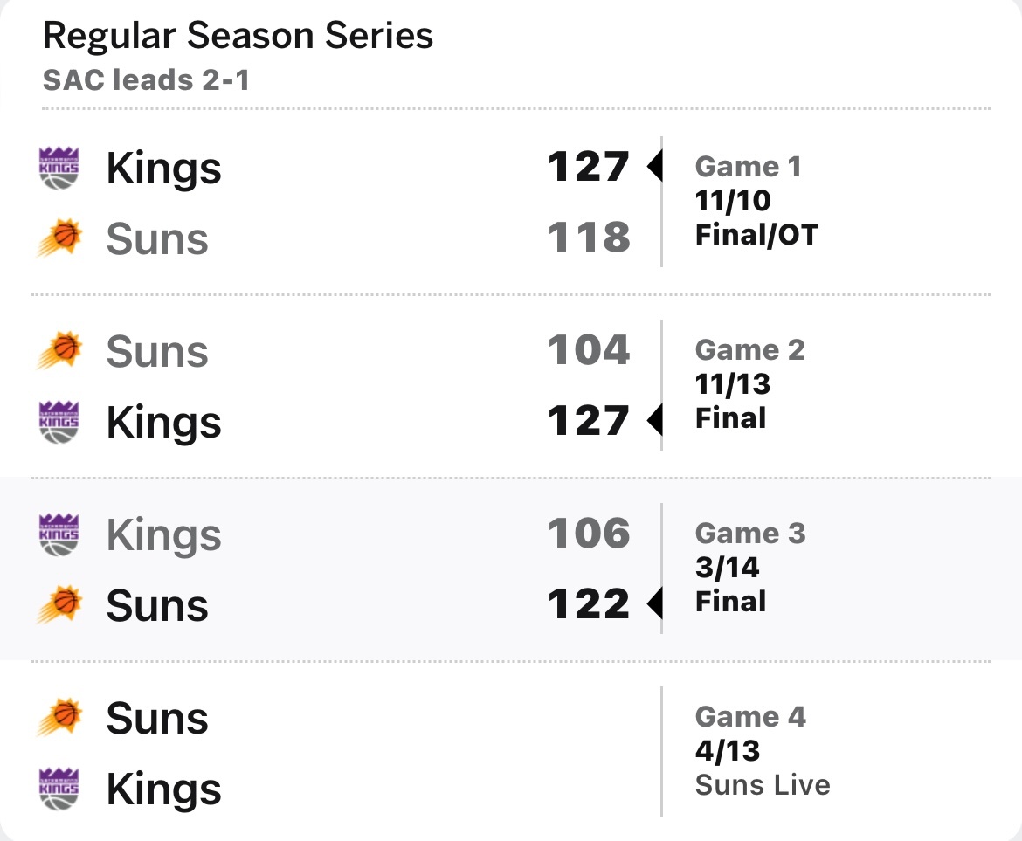Image resolution: width=1022 pixels, height=841 pixels.
Task: Select Suns winning name in Game 3
Action: pyautogui.click(x=157, y=606)
